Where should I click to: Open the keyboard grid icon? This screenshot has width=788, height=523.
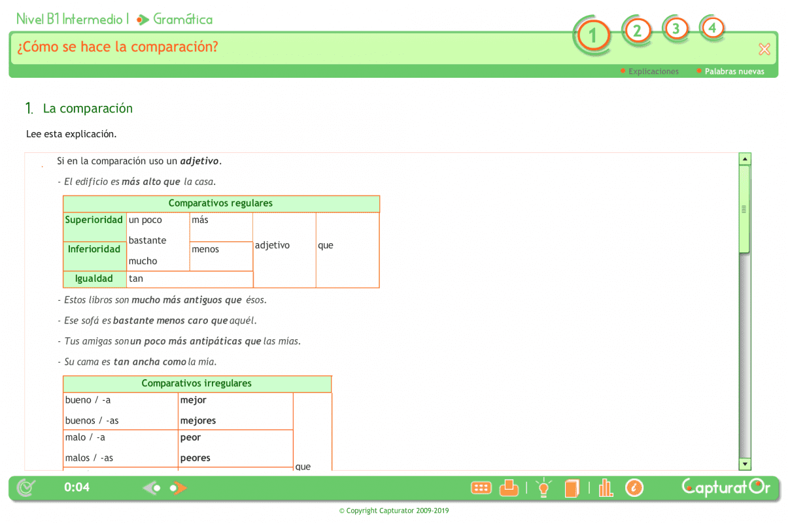point(481,488)
